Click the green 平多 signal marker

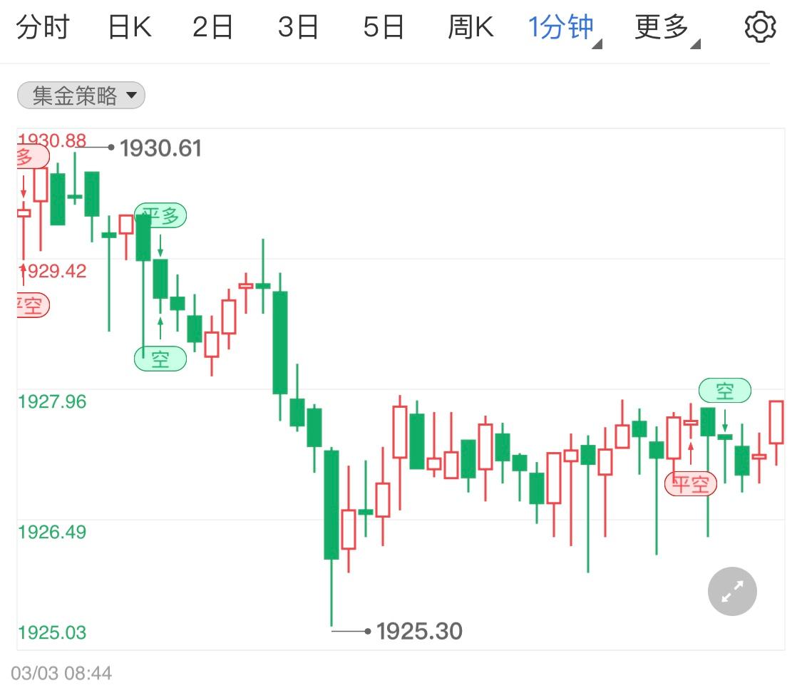click(x=160, y=215)
